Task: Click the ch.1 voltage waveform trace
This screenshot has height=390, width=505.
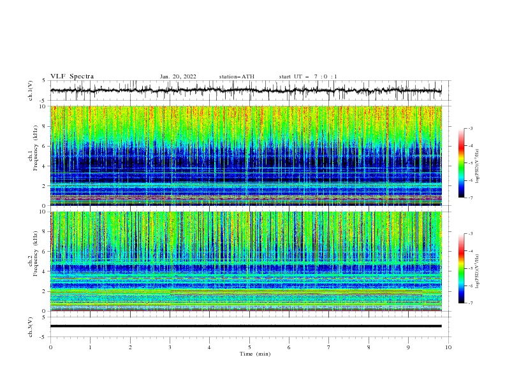Action: [246, 90]
